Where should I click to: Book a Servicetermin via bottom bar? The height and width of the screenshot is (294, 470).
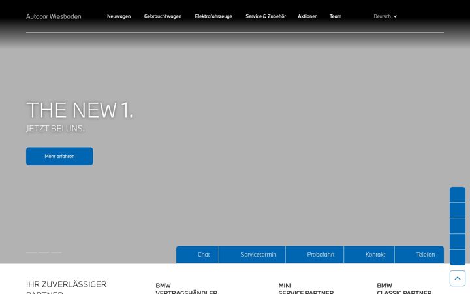253,255
